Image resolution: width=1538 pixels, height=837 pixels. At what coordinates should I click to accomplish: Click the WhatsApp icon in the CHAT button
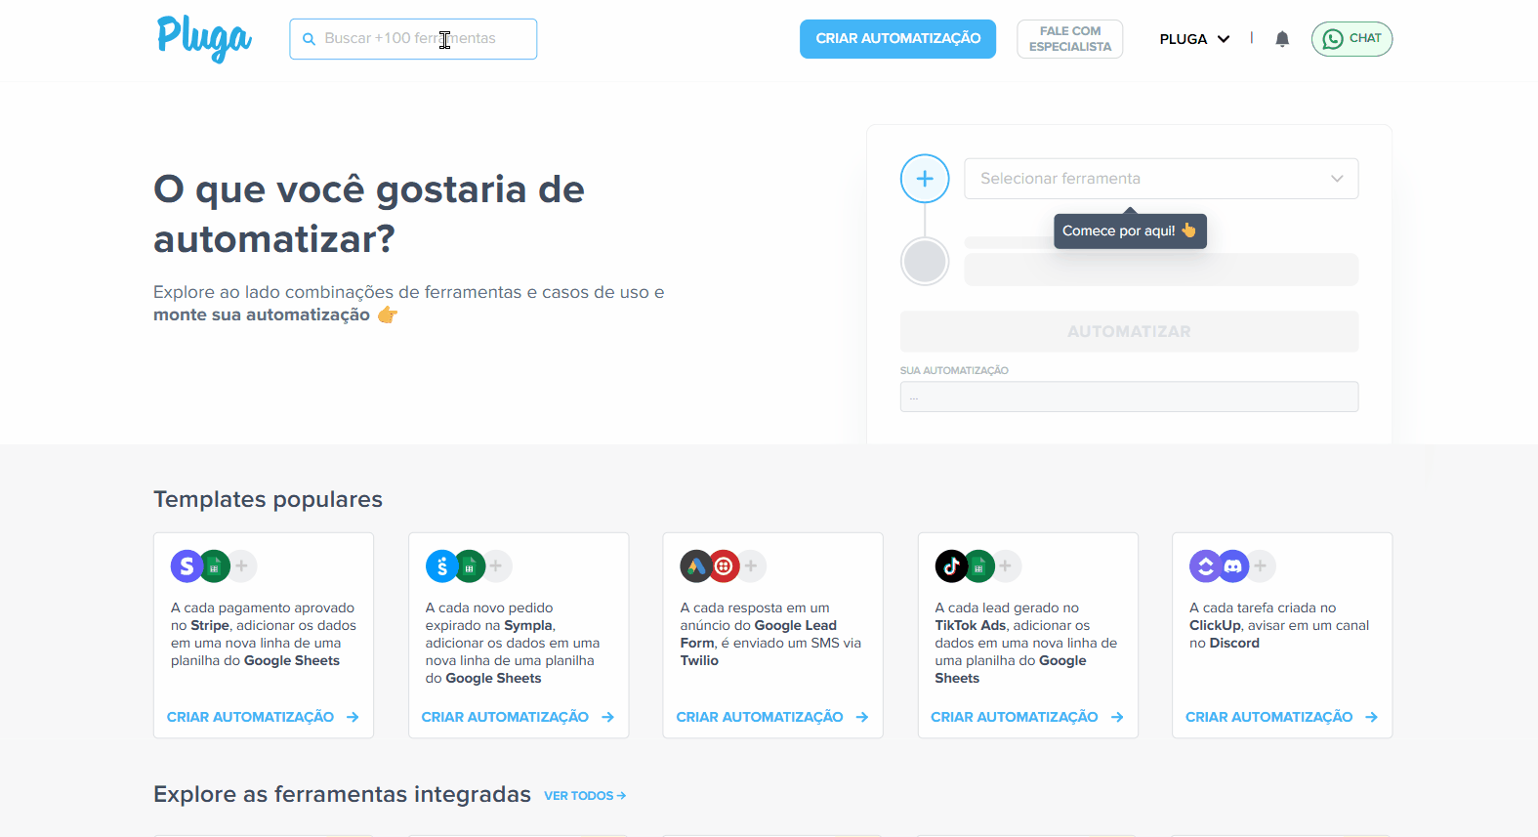1333,39
